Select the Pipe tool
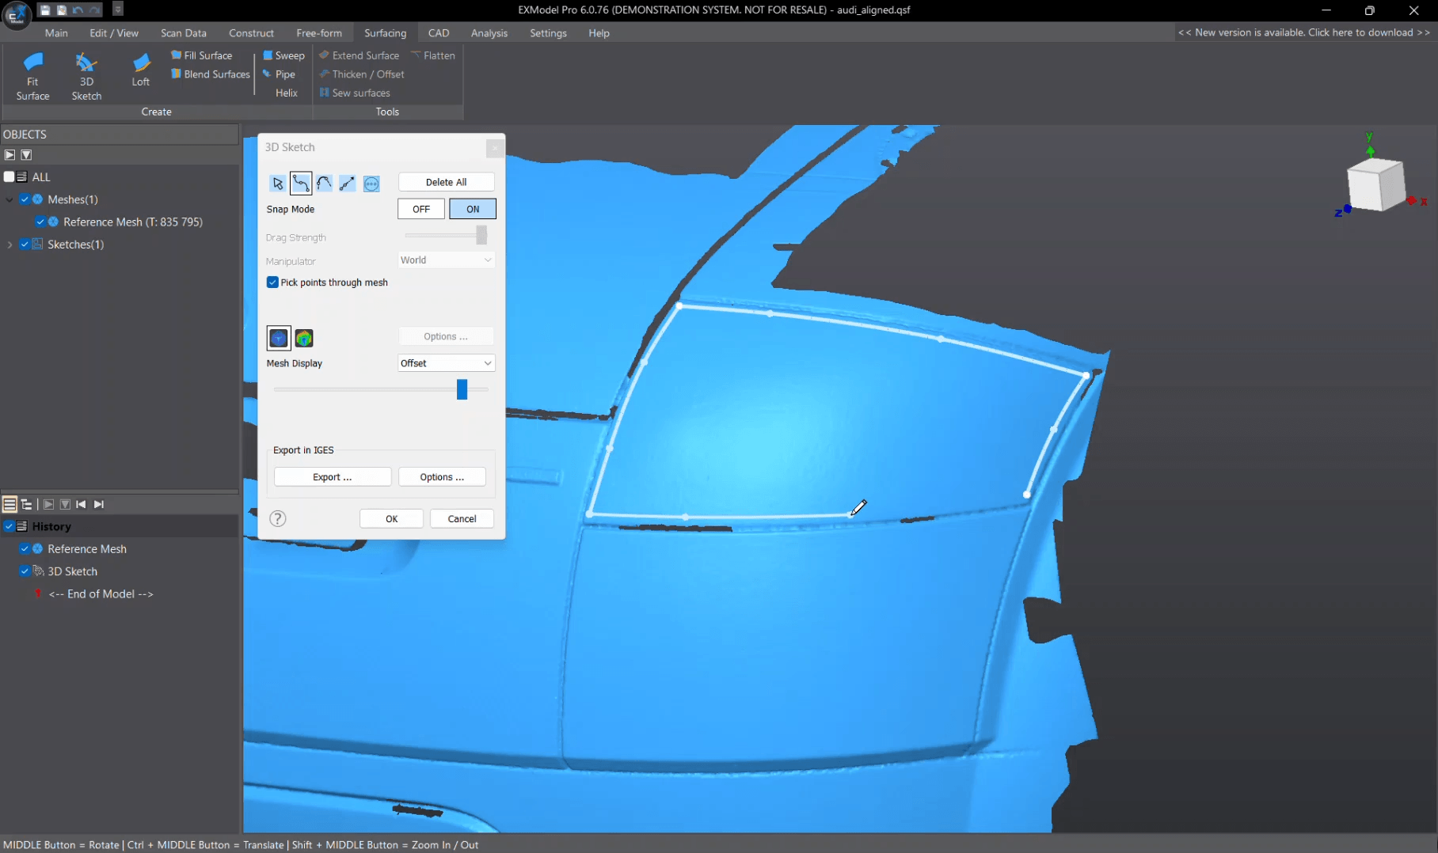The width and height of the screenshot is (1438, 853). (x=280, y=74)
